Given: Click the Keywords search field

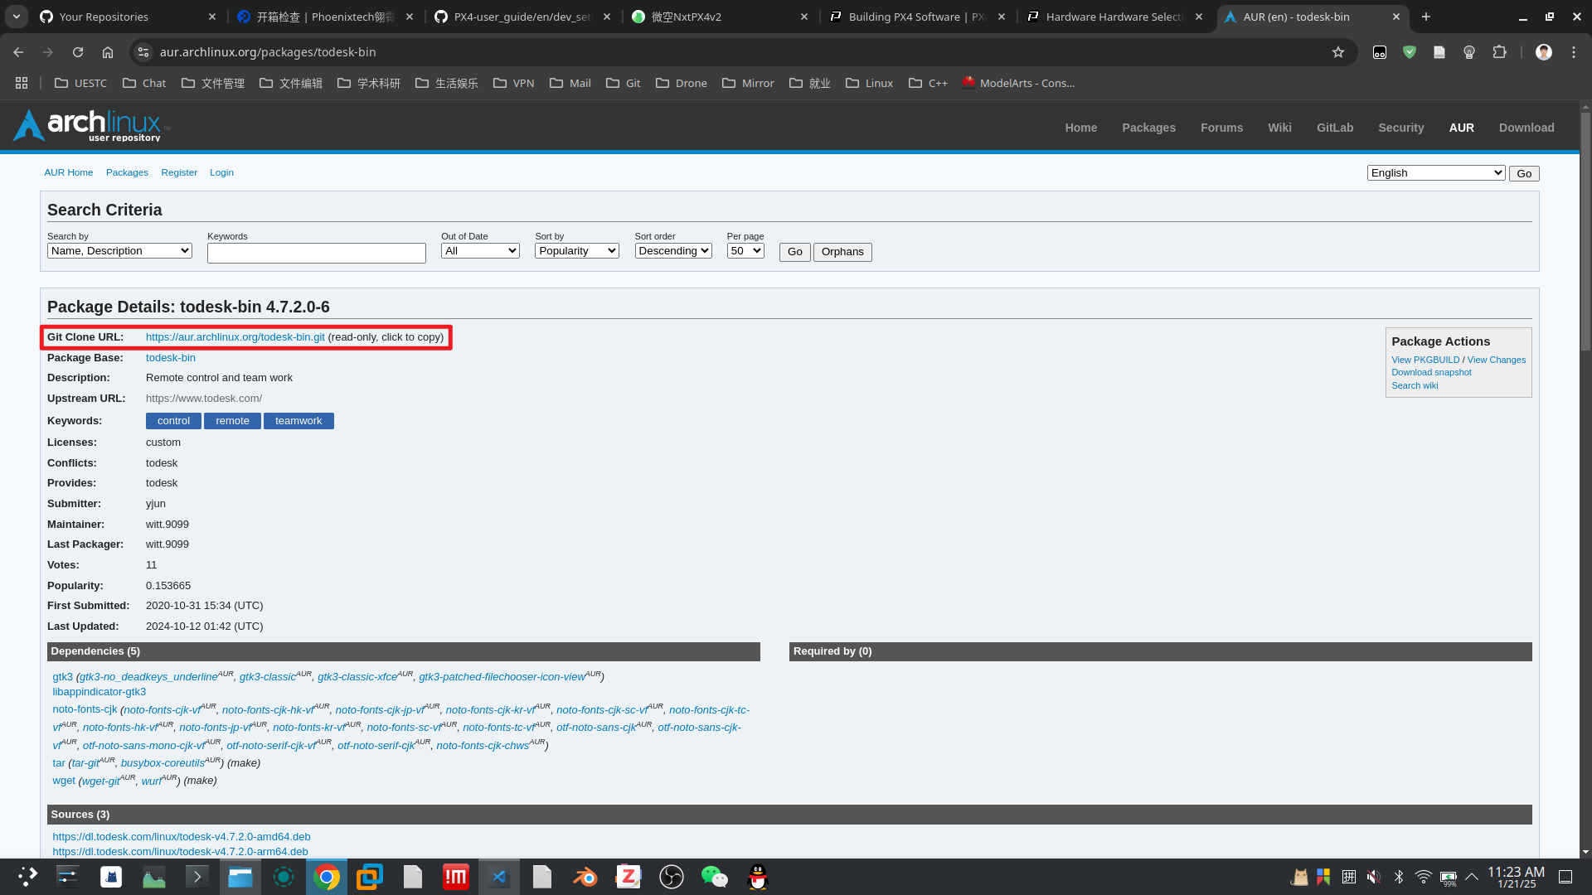Looking at the screenshot, I should point(317,253).
